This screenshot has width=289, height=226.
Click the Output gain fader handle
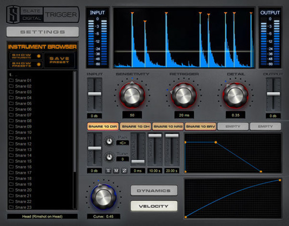pos(273,94)
